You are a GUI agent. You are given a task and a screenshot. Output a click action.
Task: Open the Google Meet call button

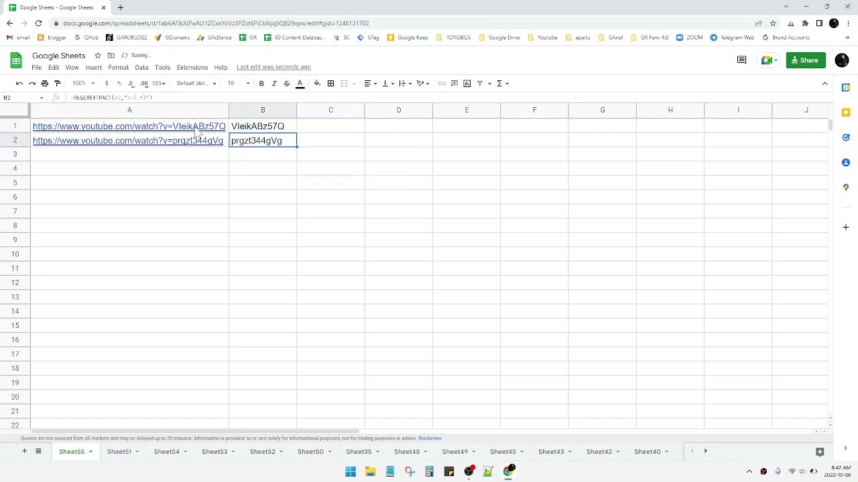[x=768, y=60]
